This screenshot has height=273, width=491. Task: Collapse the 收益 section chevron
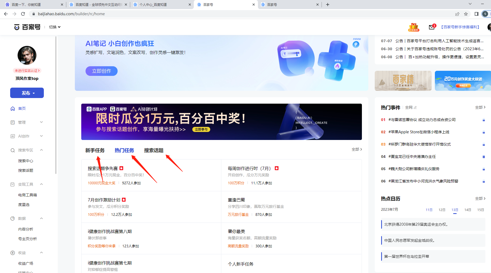41,252
